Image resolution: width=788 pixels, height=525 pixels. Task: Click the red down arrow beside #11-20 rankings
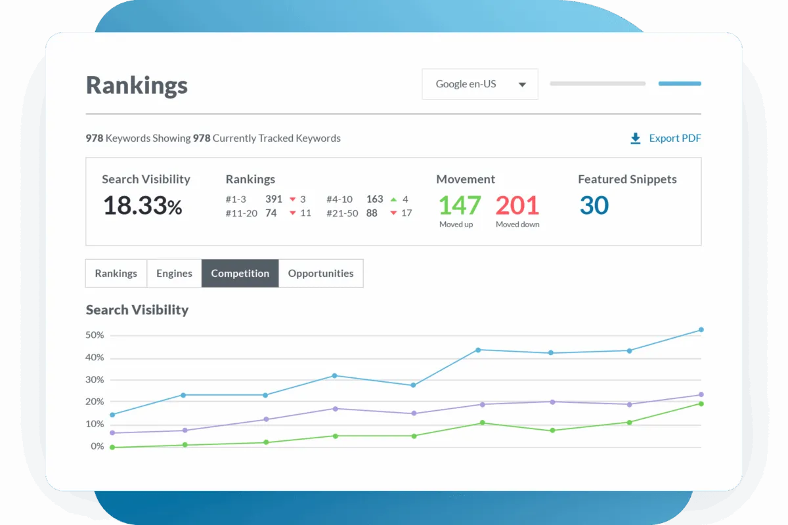tap(293, 213)
